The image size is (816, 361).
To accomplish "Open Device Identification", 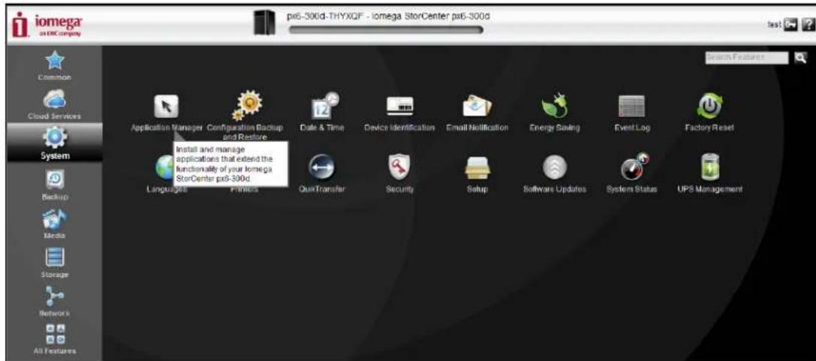I will 399,106.
